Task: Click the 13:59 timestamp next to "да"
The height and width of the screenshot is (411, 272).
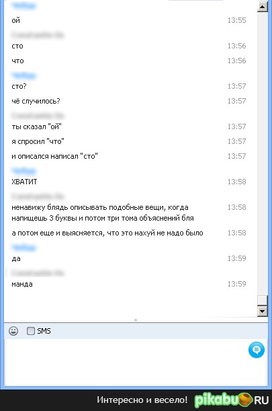Action: coord(236,258)
